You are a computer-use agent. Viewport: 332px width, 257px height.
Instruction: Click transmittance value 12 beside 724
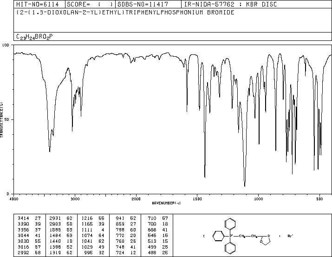(x=133, y=253)
